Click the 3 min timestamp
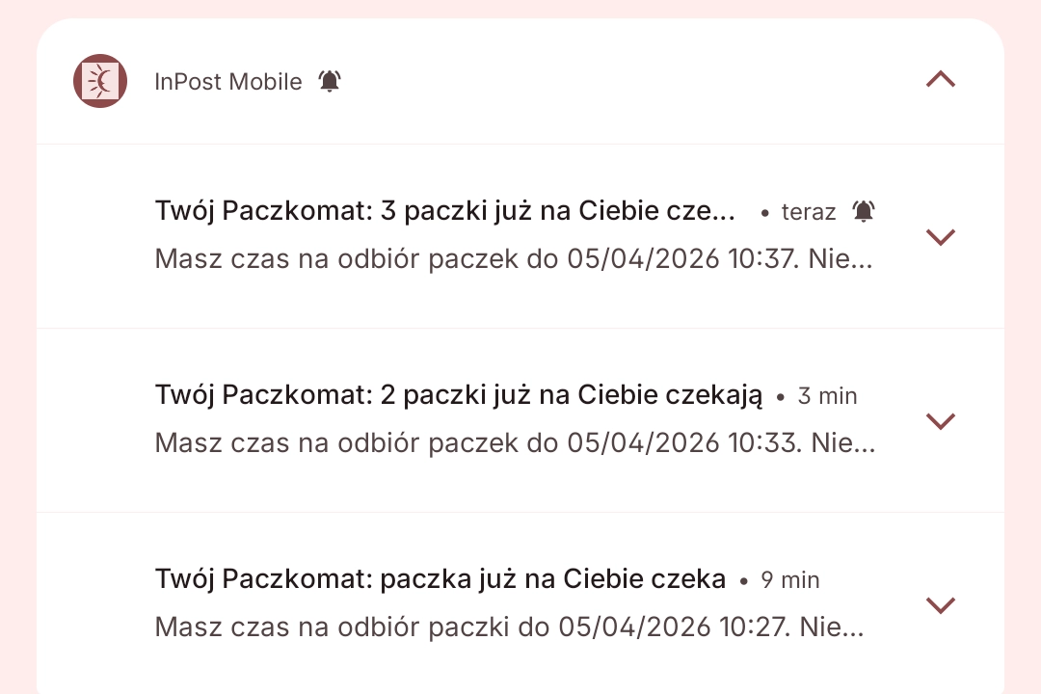 point(827,396)
